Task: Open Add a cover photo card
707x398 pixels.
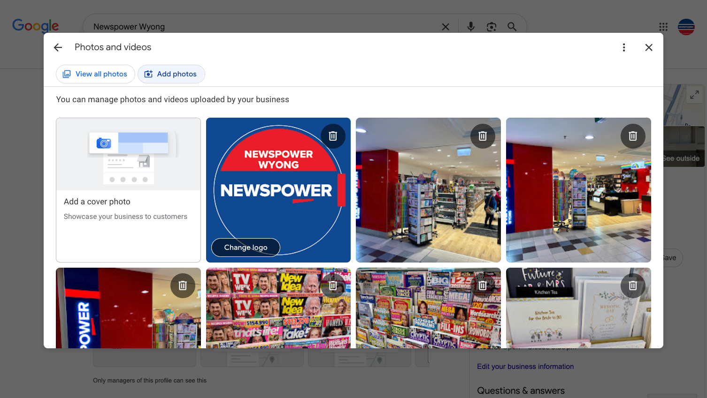Action: (x=128, y=190)
